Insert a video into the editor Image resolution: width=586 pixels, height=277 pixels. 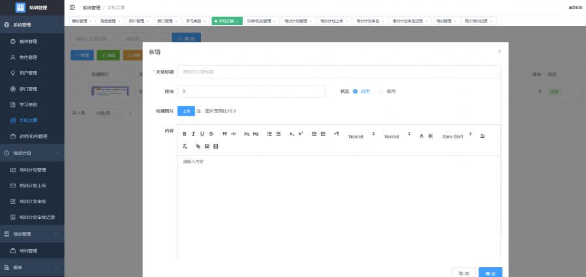pos(216,146)
